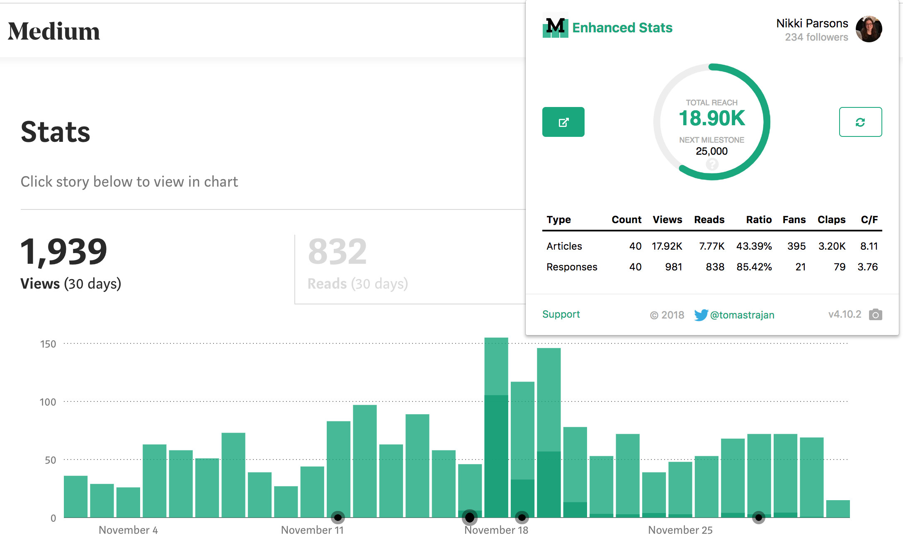903x535 pixels.
Task: Open the Support link
Action: tap(561, 314)
